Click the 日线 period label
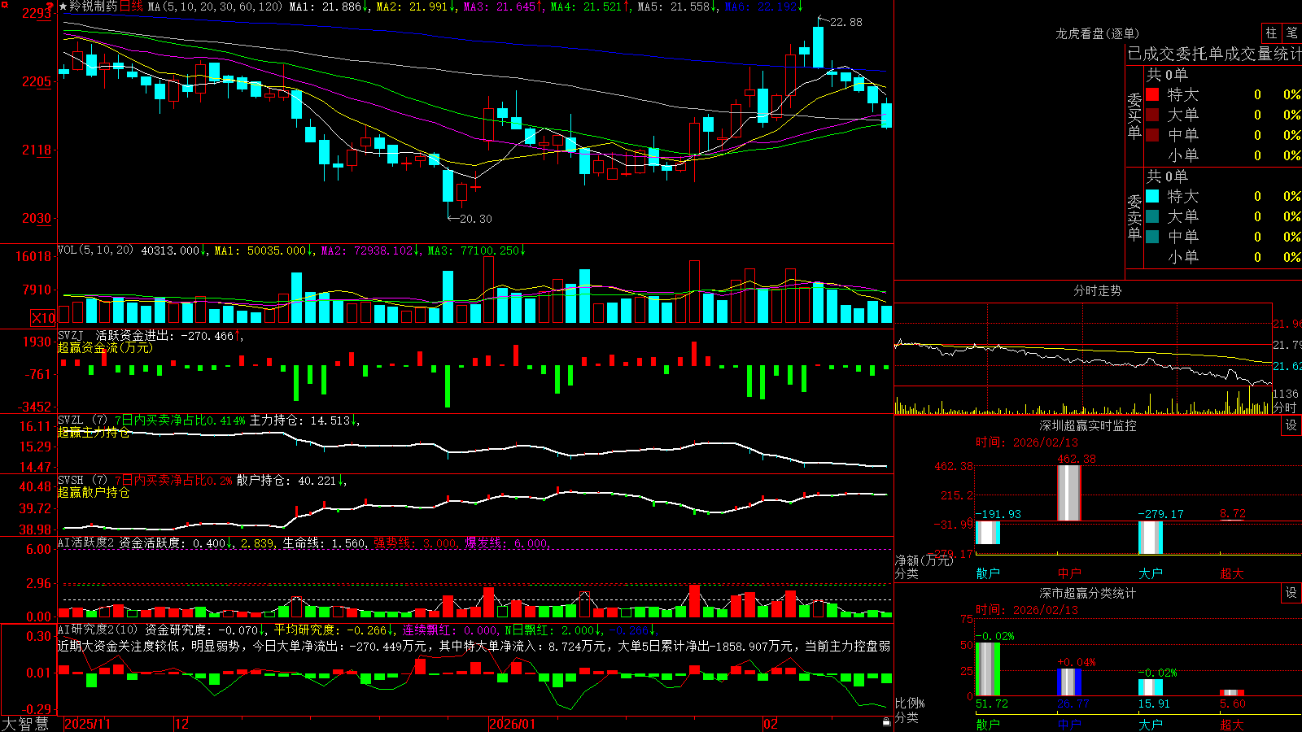Image resolution: width=1302 pixels, height=732 pixels. pyautogui.click(x=131, y=7)
